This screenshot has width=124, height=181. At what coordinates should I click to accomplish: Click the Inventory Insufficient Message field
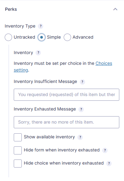[66, 95]
